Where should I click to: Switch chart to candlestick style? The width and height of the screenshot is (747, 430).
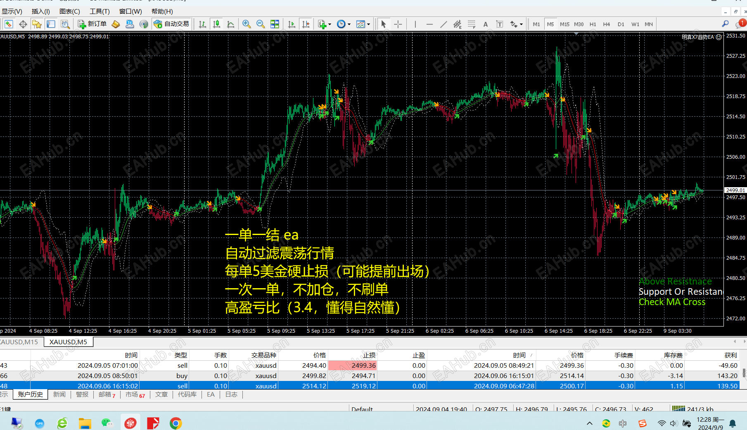click(x=216, y=24)
